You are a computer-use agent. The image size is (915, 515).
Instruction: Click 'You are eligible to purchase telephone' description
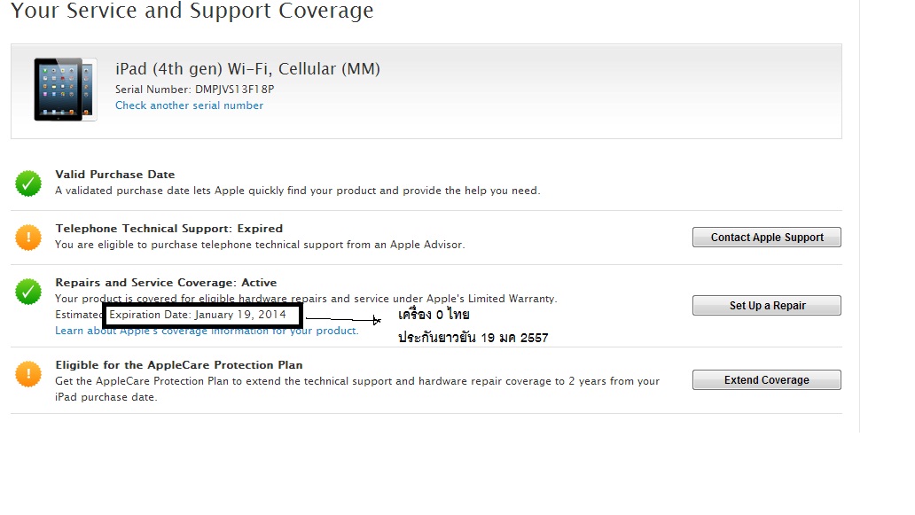click(260, 245)
